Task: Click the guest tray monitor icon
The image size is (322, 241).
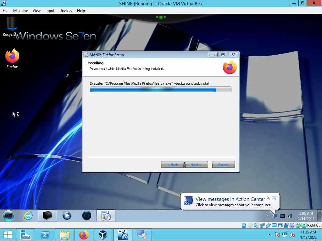Action: pos(283,216)
